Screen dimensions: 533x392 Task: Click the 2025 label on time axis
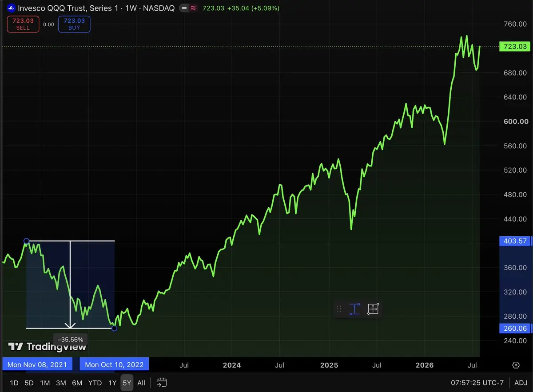click(329, 365)
